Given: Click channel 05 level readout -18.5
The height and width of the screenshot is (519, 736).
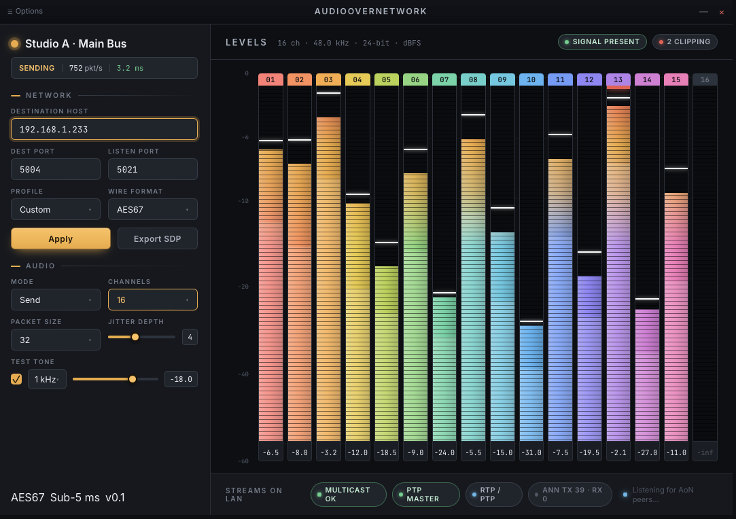Looking at the screenshot, I should point(386,452).
